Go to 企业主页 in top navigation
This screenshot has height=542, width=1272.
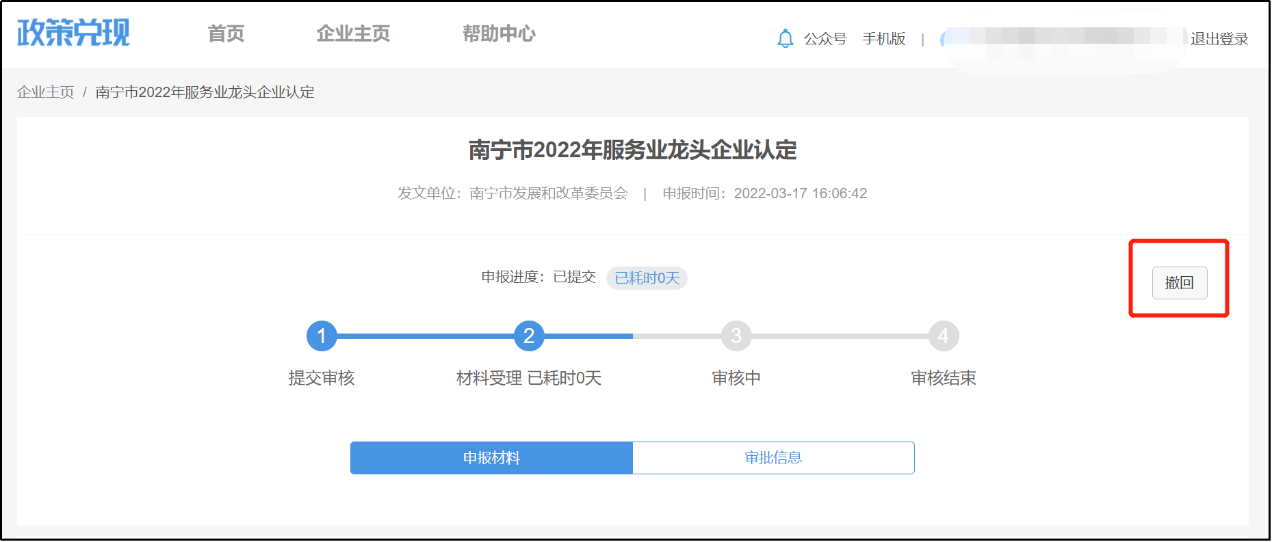(353, 33)
